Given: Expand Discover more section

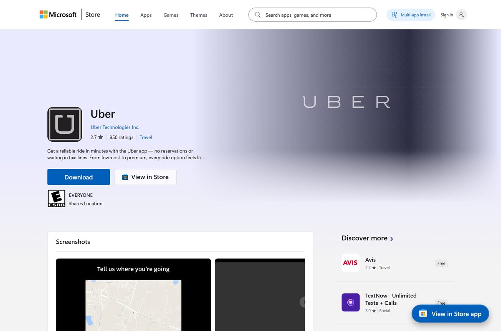Looking at the screenshot, I should click(x=368, y=238).
